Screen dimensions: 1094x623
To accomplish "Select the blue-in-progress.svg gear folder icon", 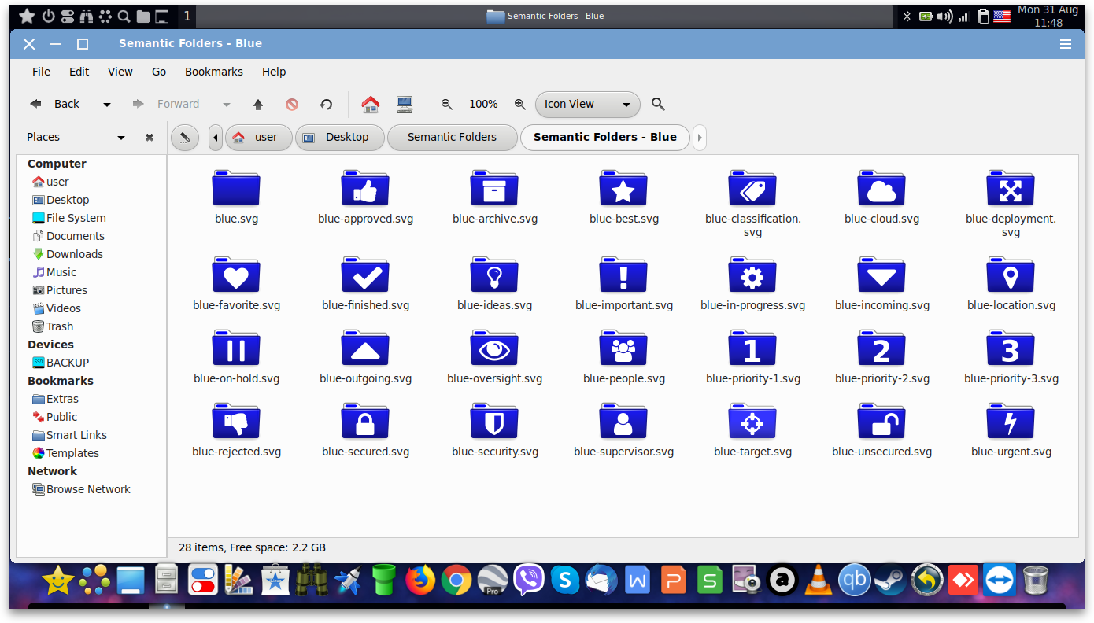I will [x=752, y=275].
